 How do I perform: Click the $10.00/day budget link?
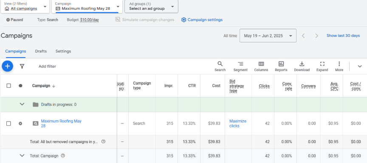point(89,20)
